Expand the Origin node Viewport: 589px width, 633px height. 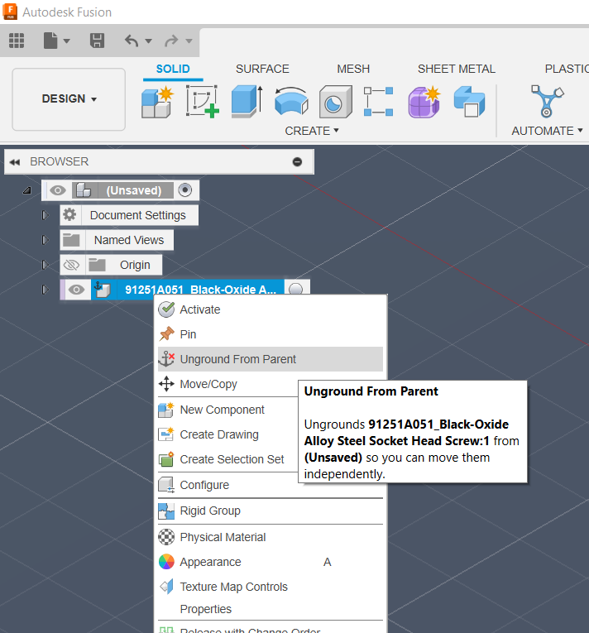pos(45,265)
